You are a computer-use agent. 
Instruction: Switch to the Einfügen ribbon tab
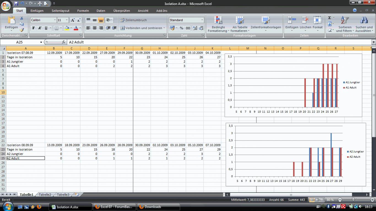[37, 11]
